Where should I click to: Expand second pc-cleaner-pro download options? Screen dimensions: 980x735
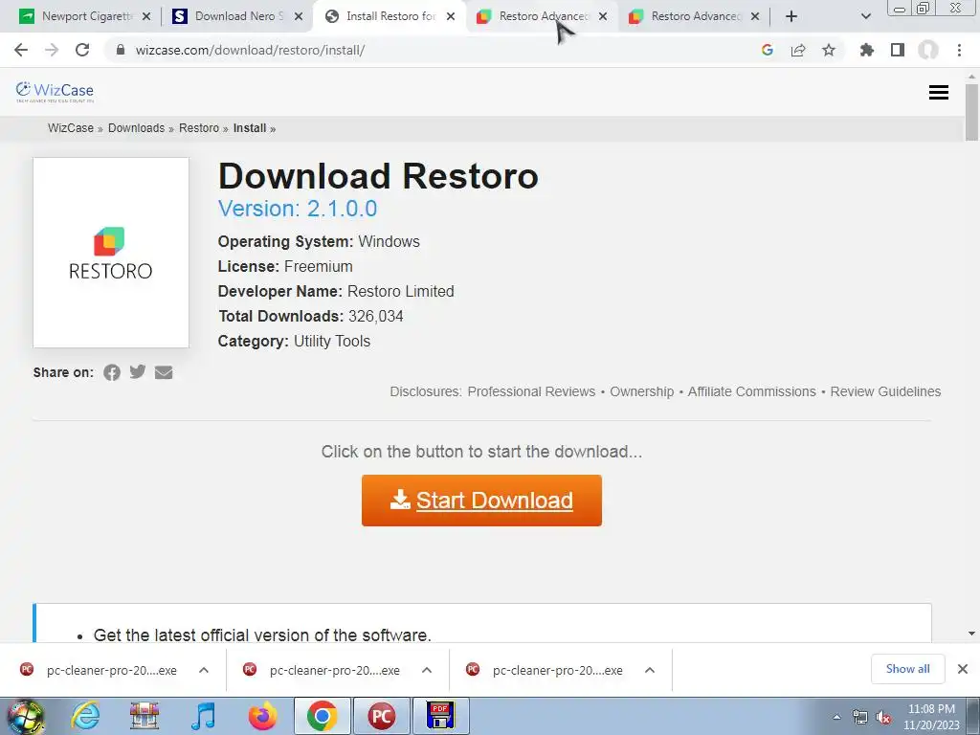point(427,670)
